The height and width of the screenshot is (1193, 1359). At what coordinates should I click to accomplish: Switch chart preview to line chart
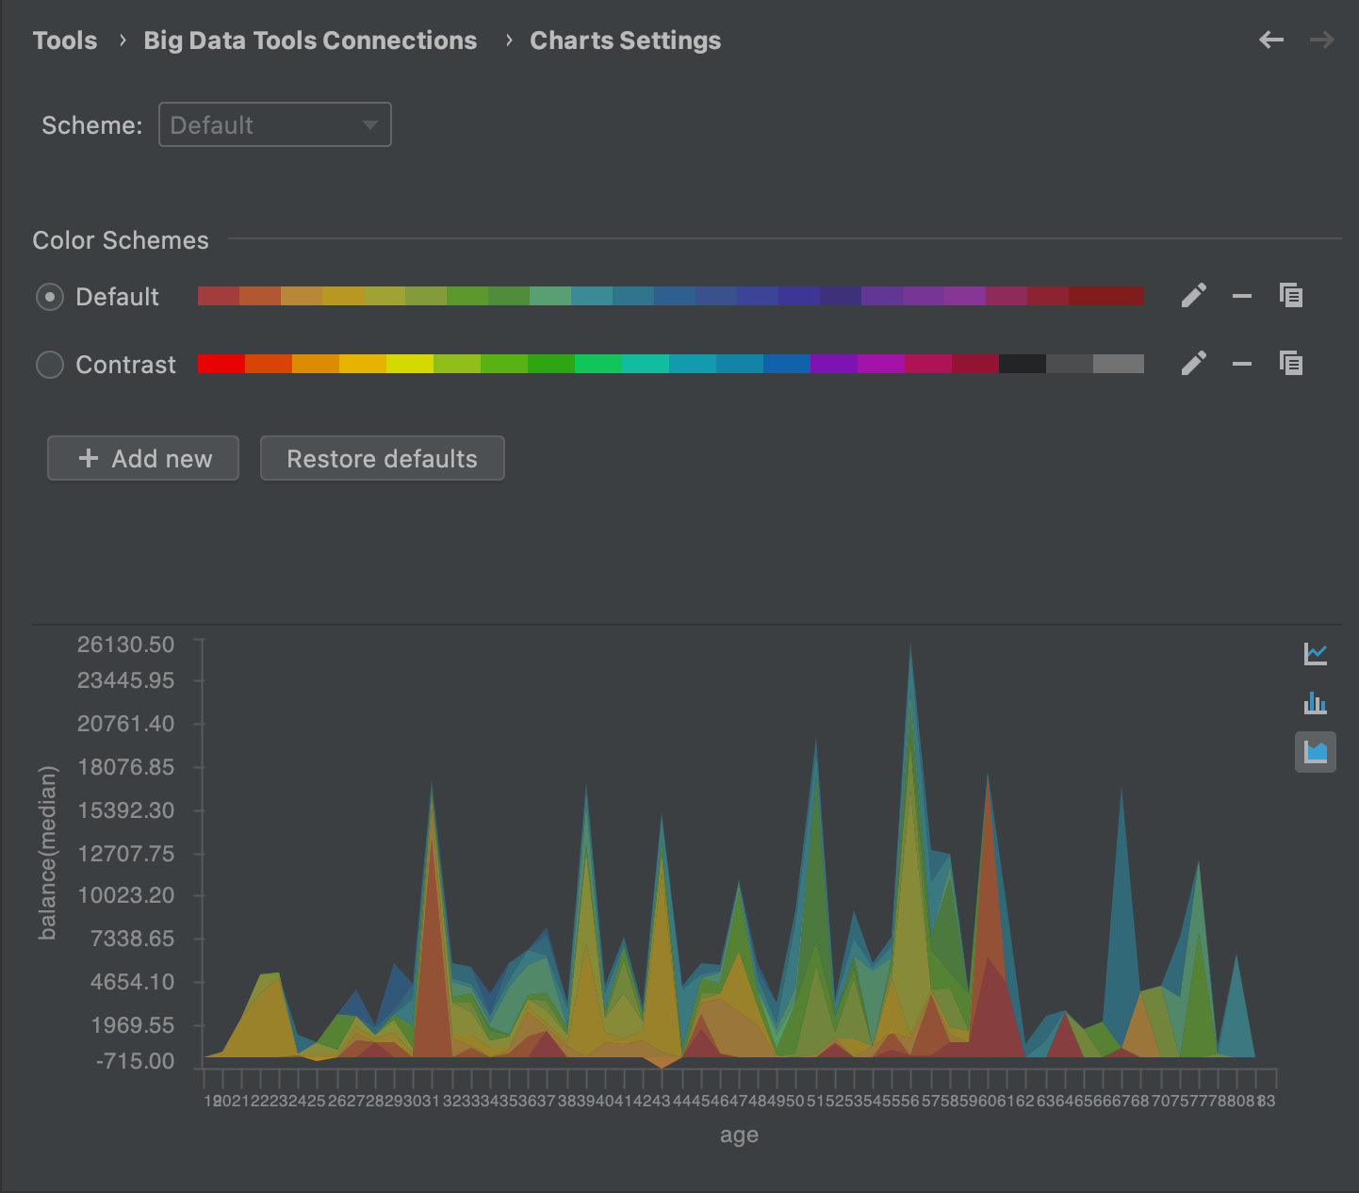click(x=1317, y=653)
